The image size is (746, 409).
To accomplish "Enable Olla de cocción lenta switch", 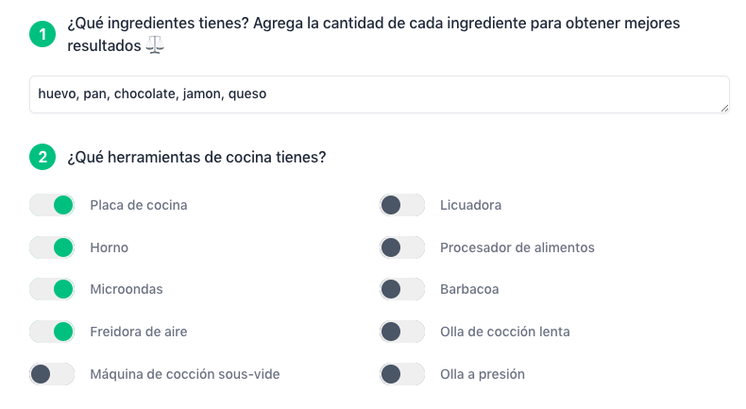I will 402,332.
